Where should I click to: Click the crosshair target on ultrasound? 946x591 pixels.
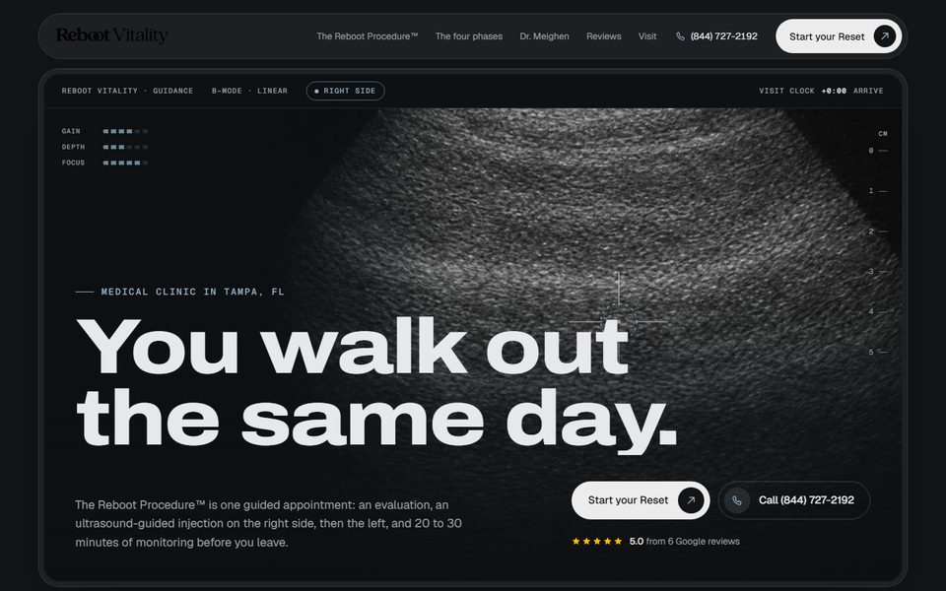click(x=619, y=321)
